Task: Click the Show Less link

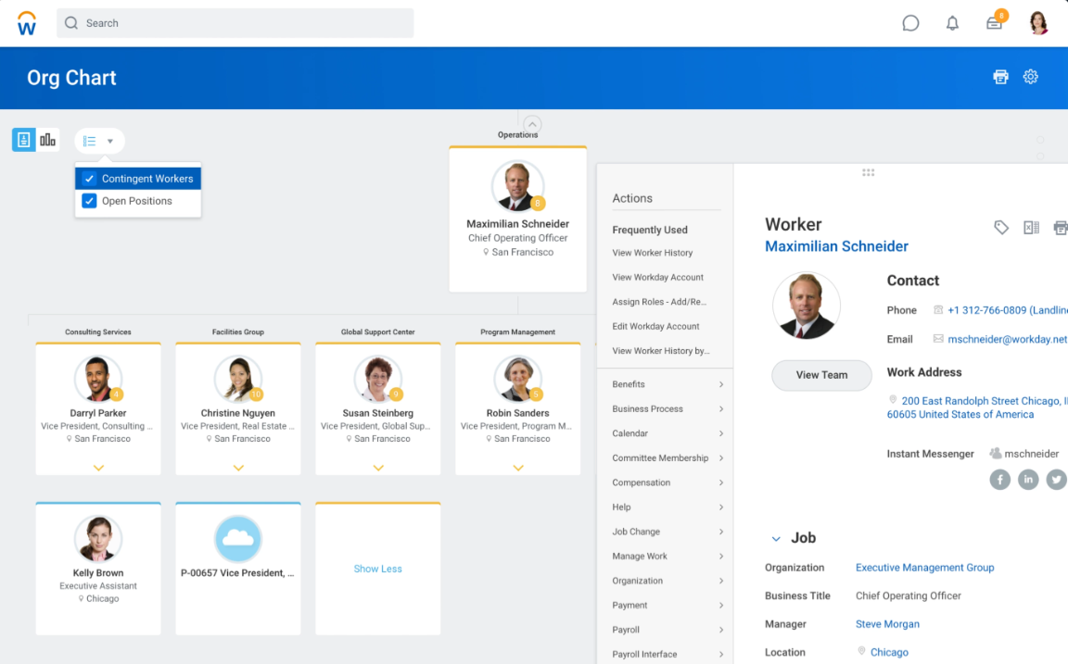Action: pos(377,569)
